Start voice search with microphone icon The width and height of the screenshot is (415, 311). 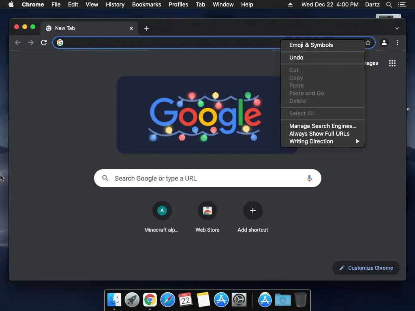309,179
